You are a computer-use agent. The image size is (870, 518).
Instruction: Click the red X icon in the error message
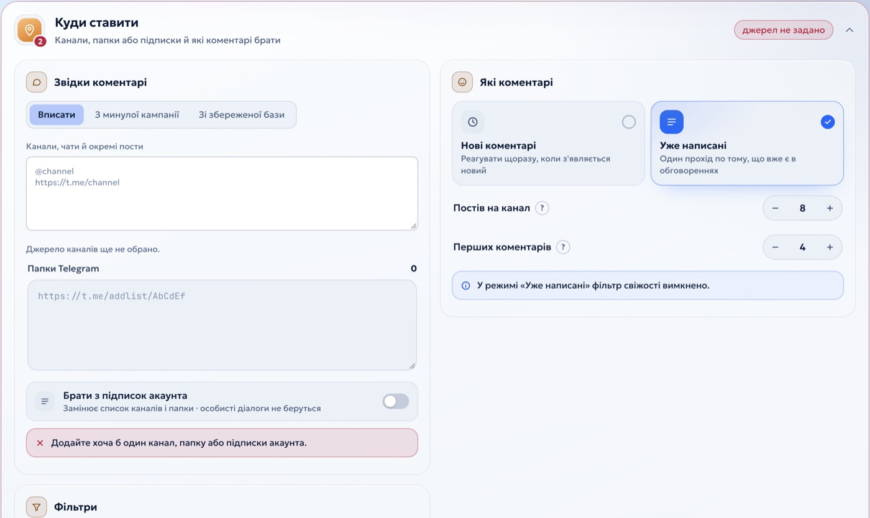click(40, 443)
